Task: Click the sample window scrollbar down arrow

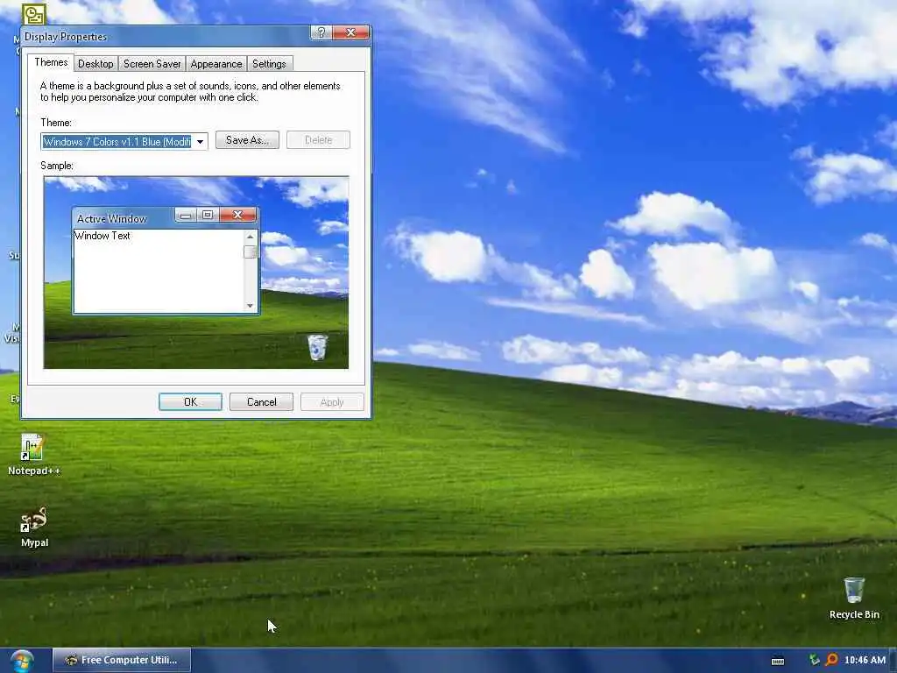Action: point(250,306)
